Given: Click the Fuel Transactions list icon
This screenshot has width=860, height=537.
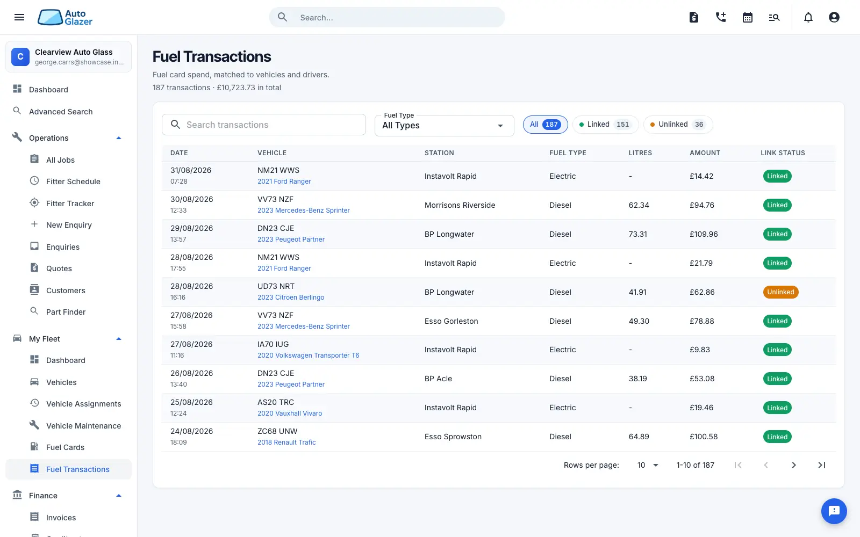Looking at the screenshot, I should [x=34, y=469].
